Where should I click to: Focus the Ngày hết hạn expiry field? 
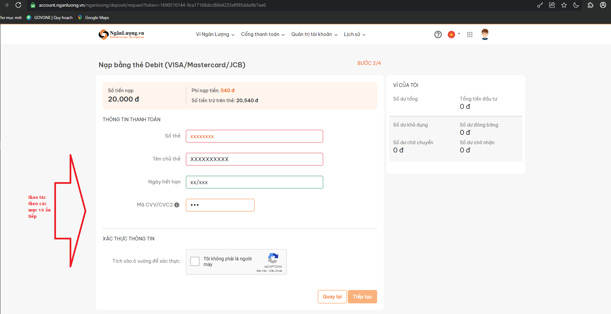coord(254,182)
